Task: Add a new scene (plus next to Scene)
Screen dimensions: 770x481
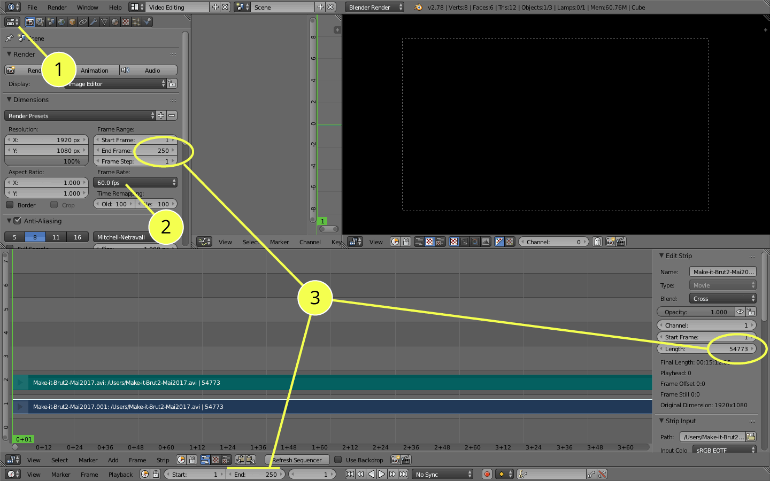Action: click(x=320, y=7)
